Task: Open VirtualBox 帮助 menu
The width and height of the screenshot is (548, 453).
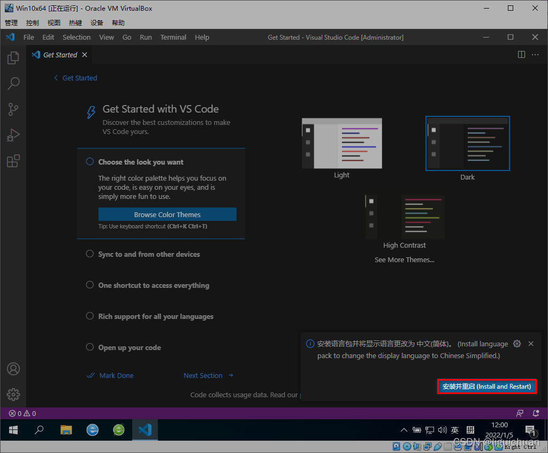Action: 118,23
